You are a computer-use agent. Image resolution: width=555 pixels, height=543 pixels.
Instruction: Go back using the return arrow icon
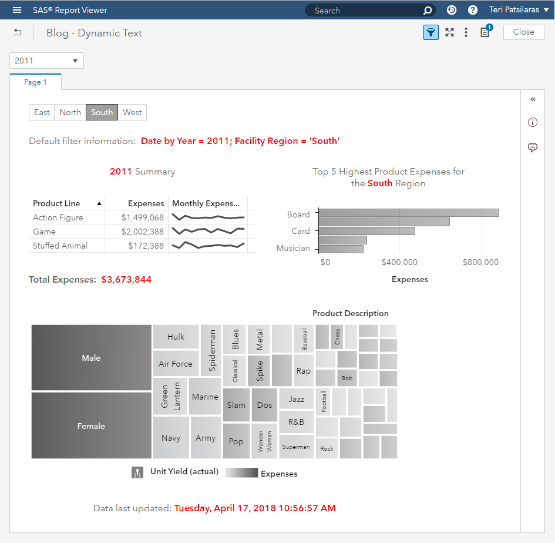click(x=18, y=32)
